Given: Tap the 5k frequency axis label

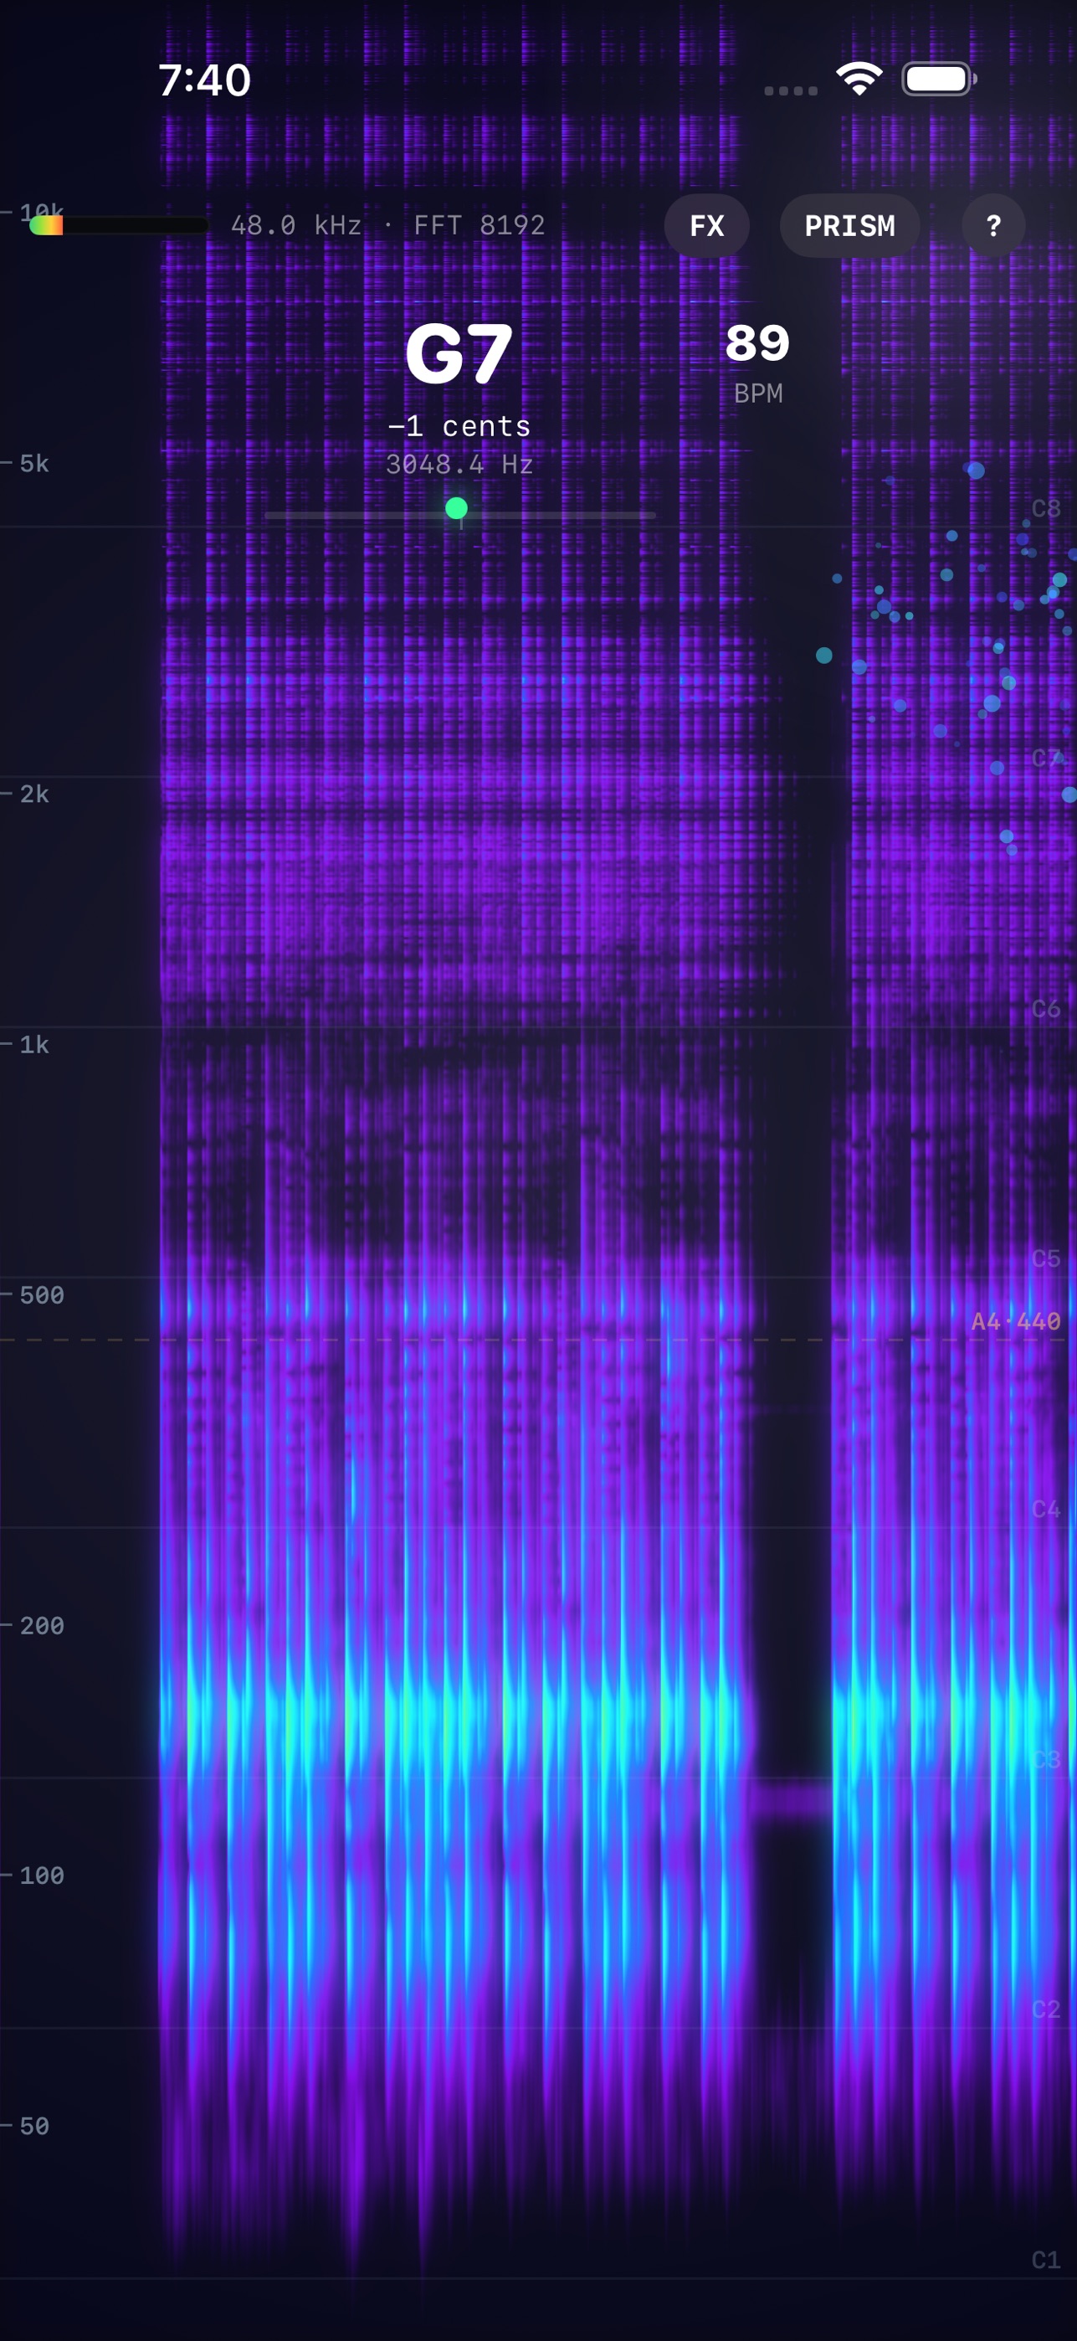Looking at the screenshot, I should [x=34, y=464].
